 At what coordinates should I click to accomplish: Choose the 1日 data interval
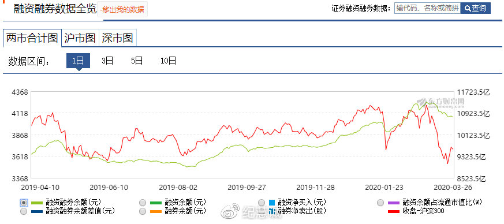[x=78, y=61]
